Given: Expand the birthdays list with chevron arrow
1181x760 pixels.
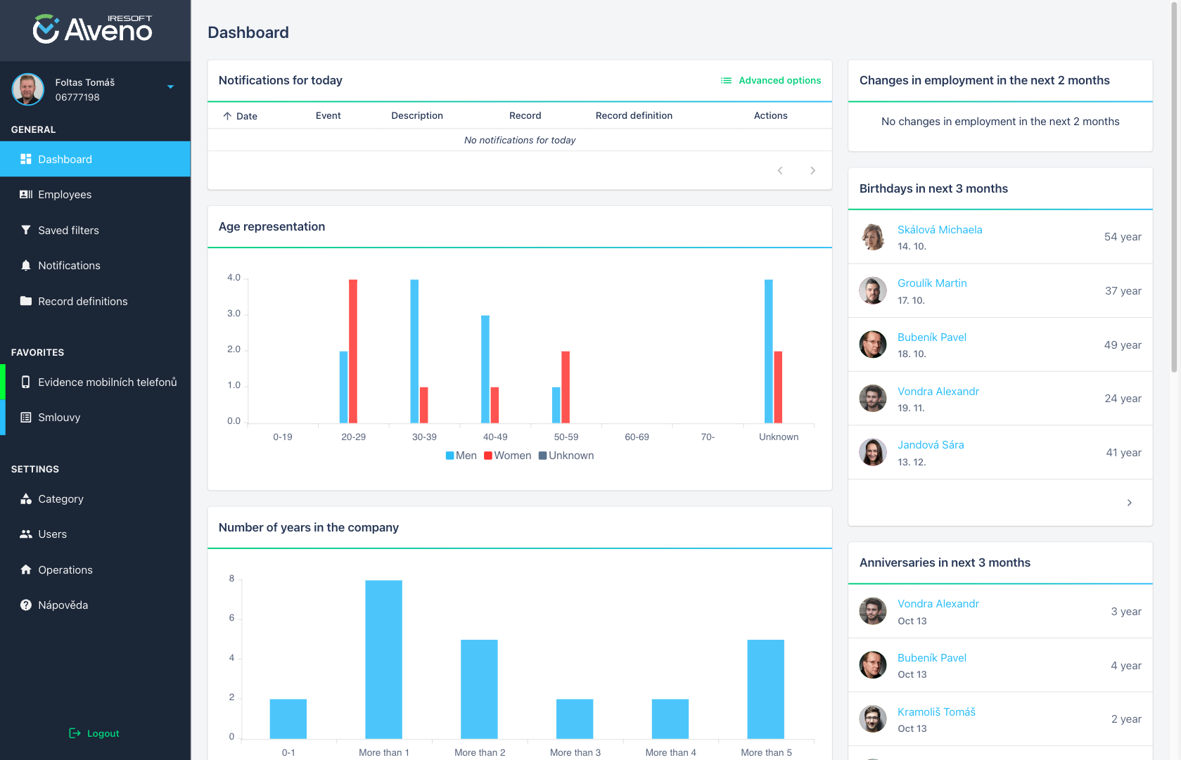Looking at the screenshot, I should click(x=1130, y=503).
